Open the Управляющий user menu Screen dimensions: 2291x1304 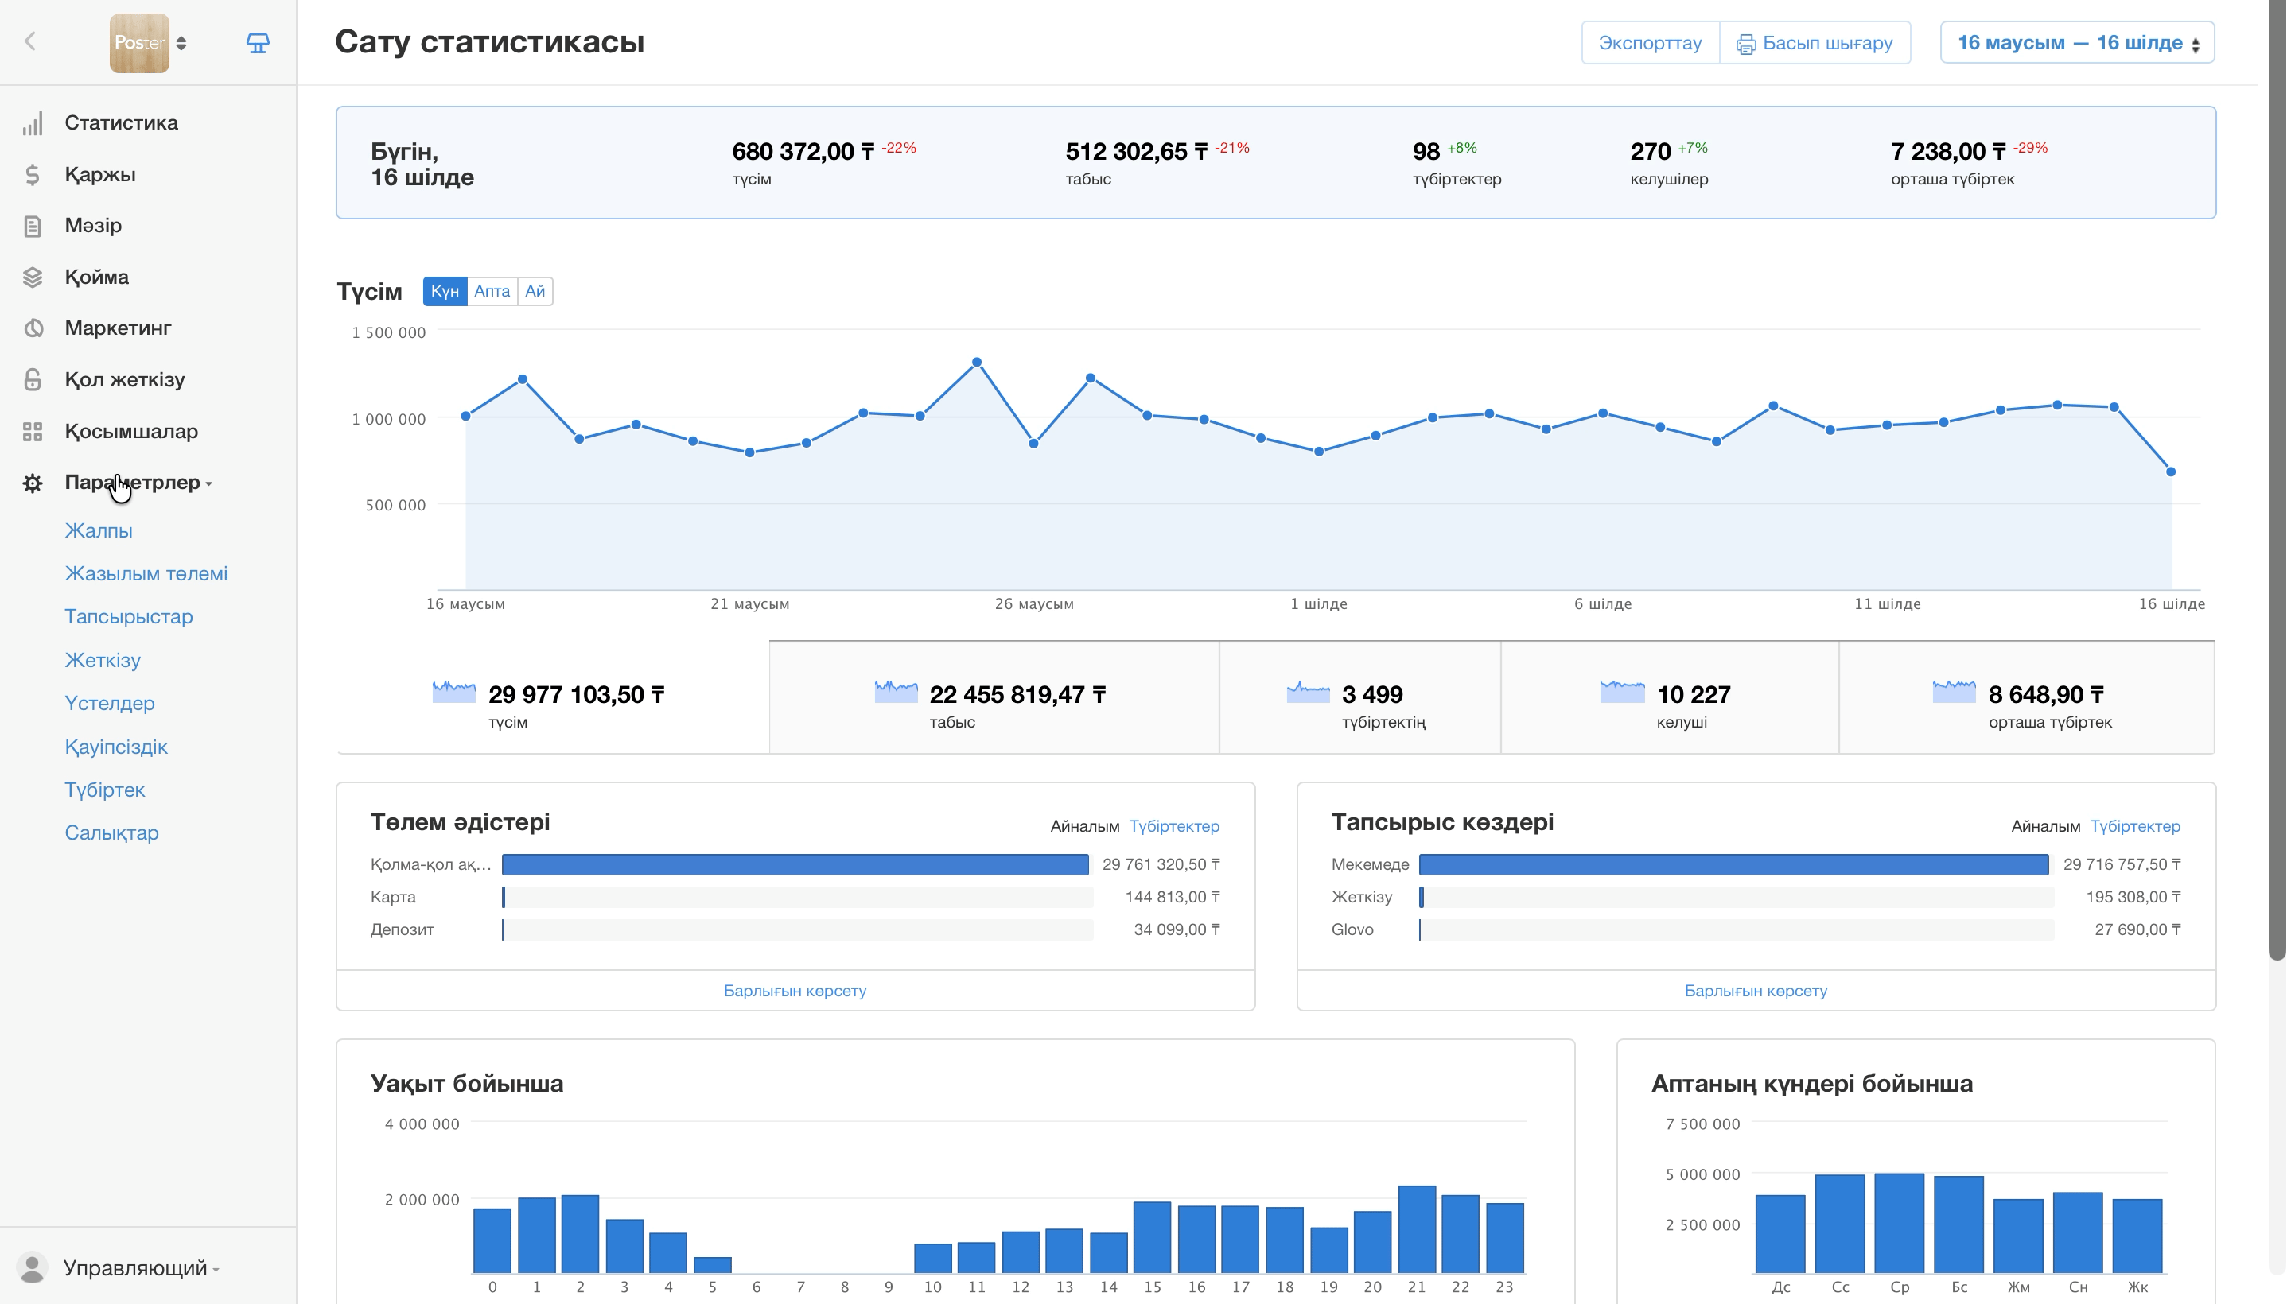click(x=141, y=1268)
